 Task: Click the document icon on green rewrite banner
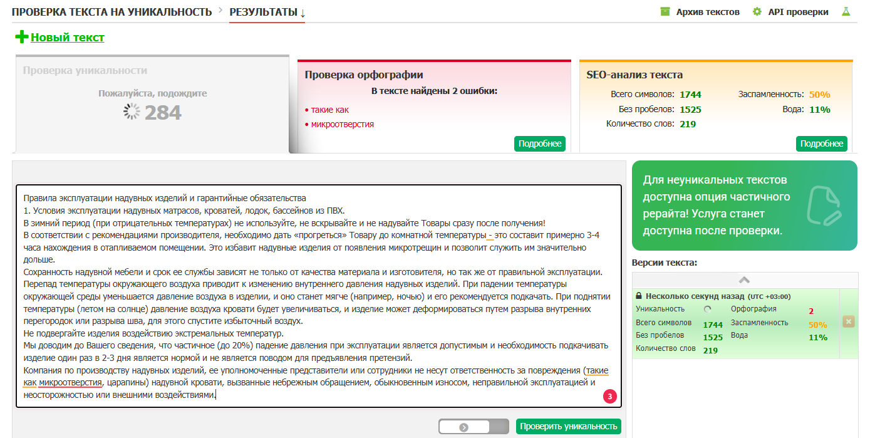pos(824,205)
